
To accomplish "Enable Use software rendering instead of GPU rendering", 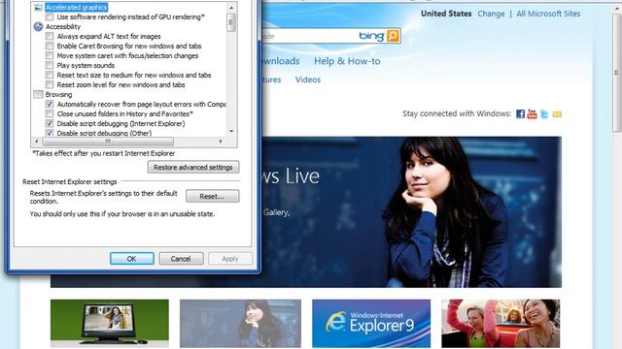I will pyautogui.click(x=50, y=16).
